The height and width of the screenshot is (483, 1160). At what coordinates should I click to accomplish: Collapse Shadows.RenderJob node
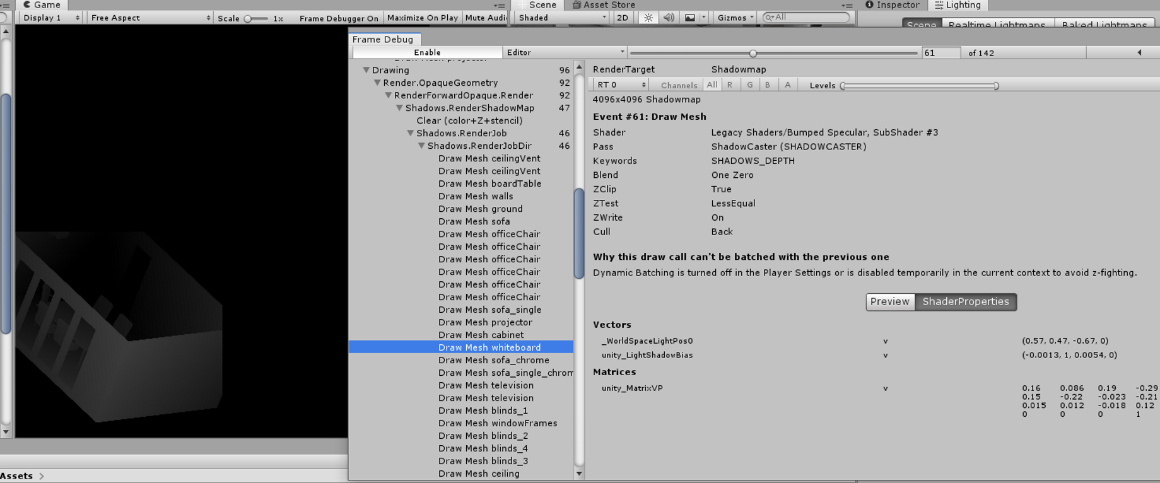point(411,133)
